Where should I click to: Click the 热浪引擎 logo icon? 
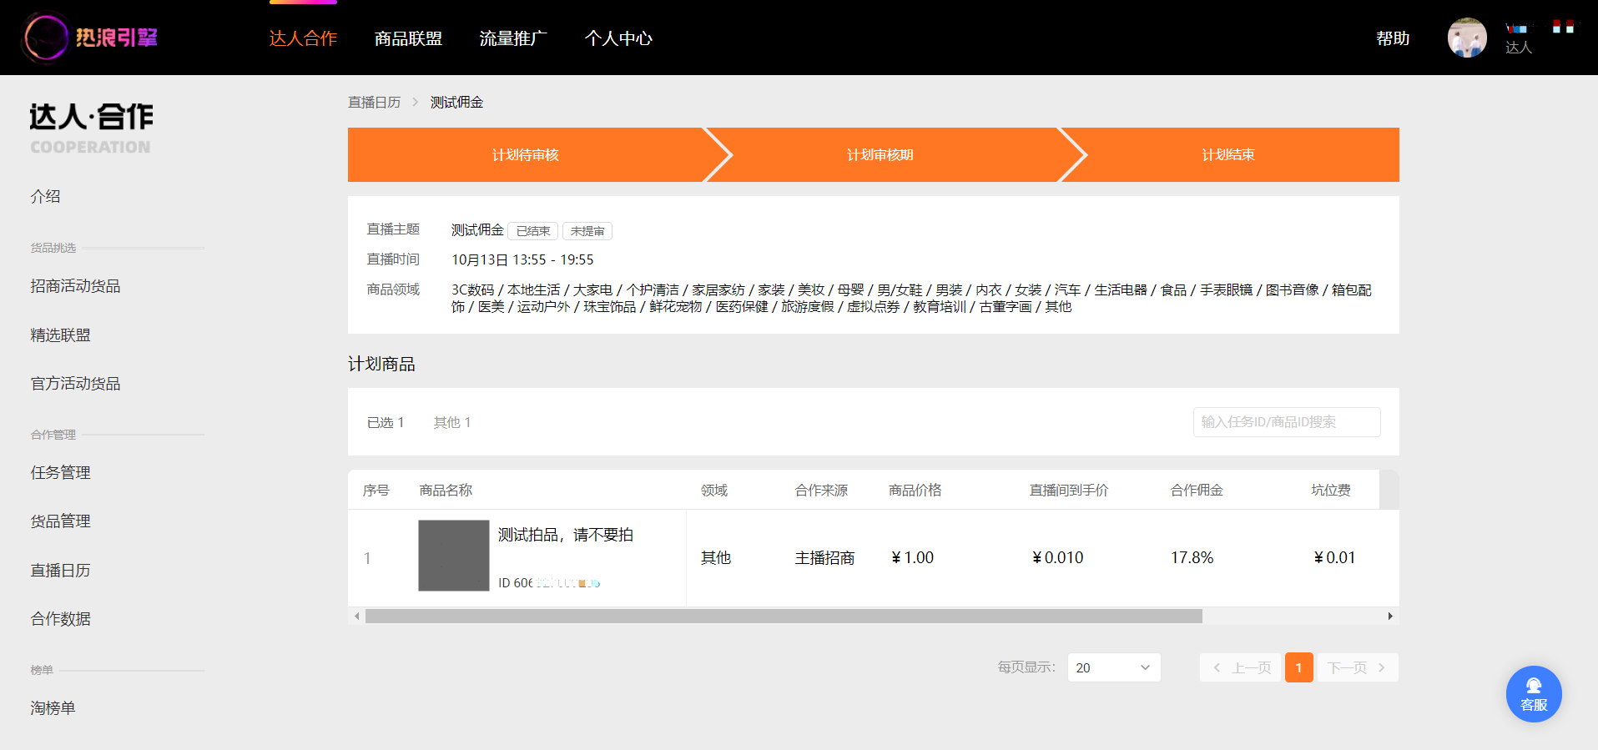point(45,38)
